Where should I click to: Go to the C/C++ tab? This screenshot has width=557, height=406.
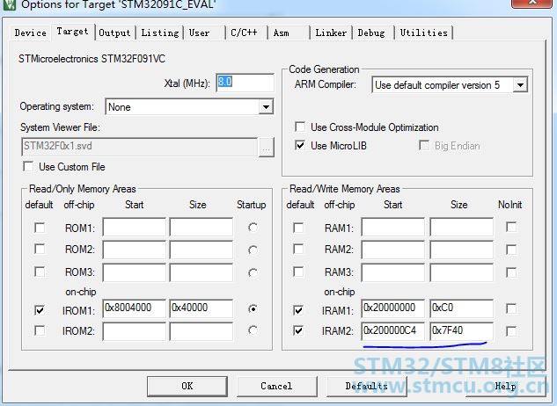tap(247, 33)
